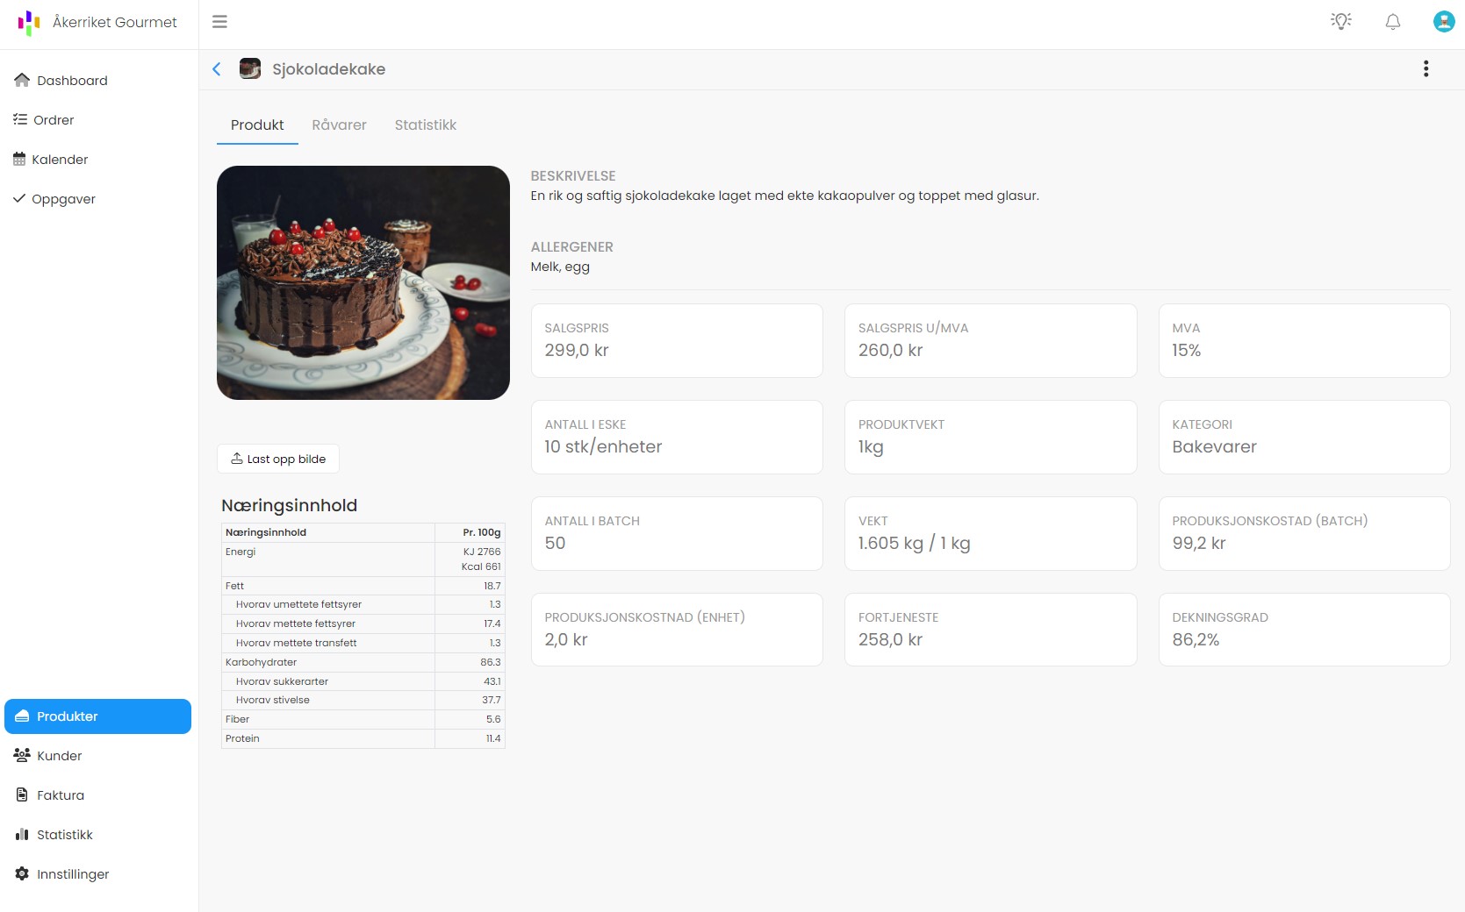Viewport: 1465px width, 912px height.
Task: Go back using the left chevron
Action: pyautogui.click(x=217, y=69)
